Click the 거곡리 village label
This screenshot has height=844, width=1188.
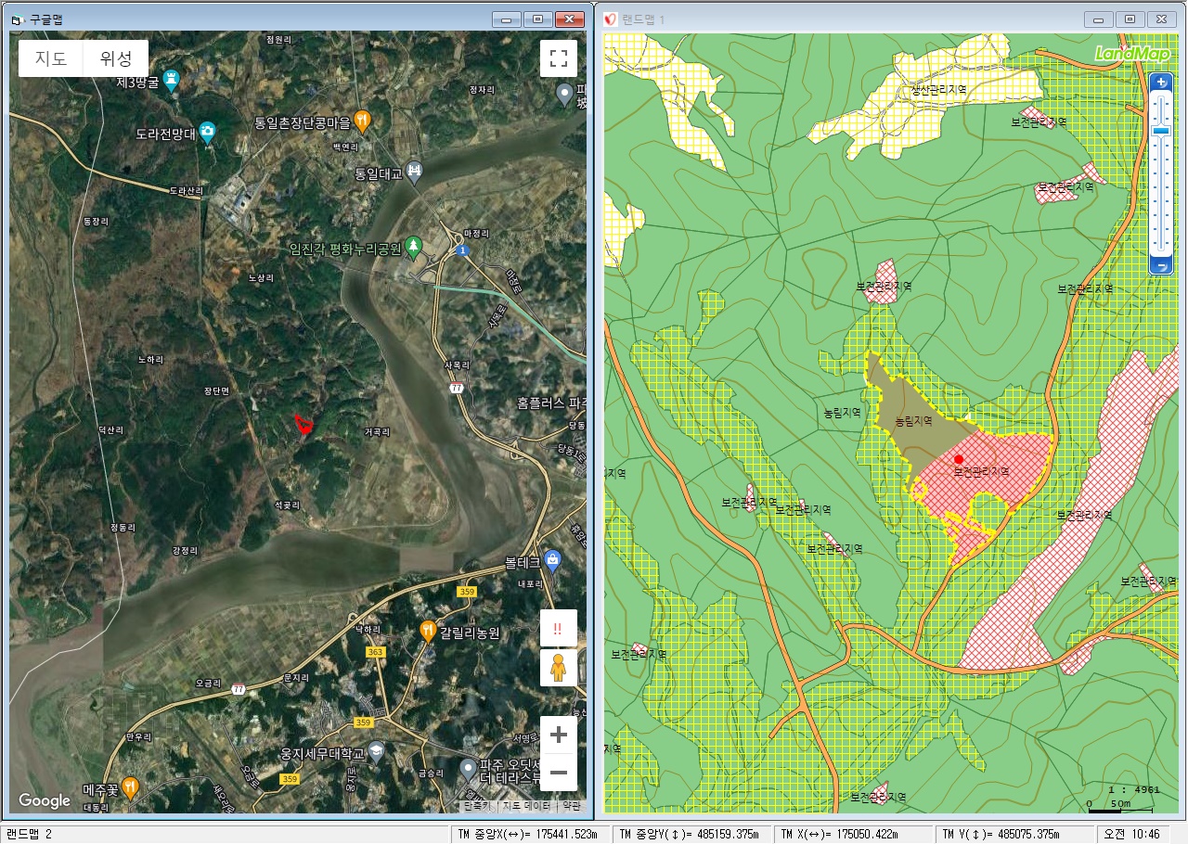tap(377, 431)
